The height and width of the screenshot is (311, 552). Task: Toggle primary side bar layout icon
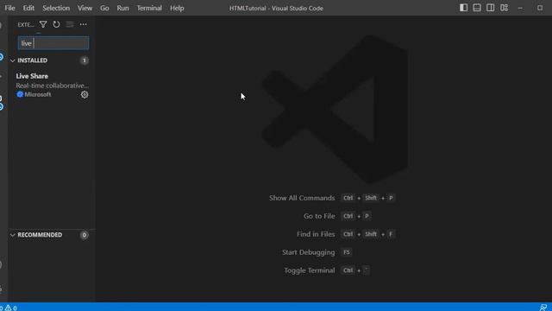click(x=464, y=8)
